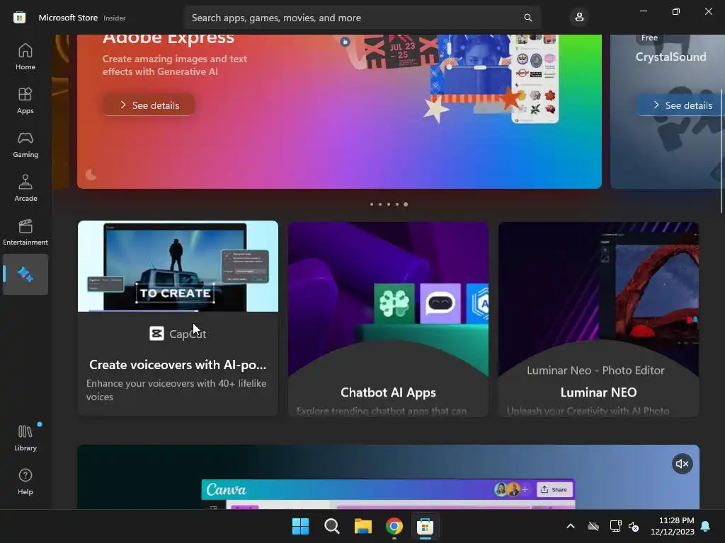Jump to the second carousel dot
The image size is (725, 543).
pyautogui.click(x=380, y=204)
